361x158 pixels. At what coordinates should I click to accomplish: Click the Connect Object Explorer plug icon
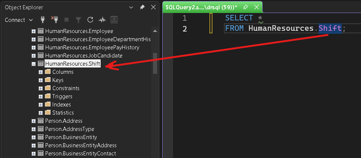(42, 20)
